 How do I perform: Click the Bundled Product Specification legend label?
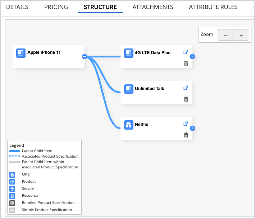[48, 202]
